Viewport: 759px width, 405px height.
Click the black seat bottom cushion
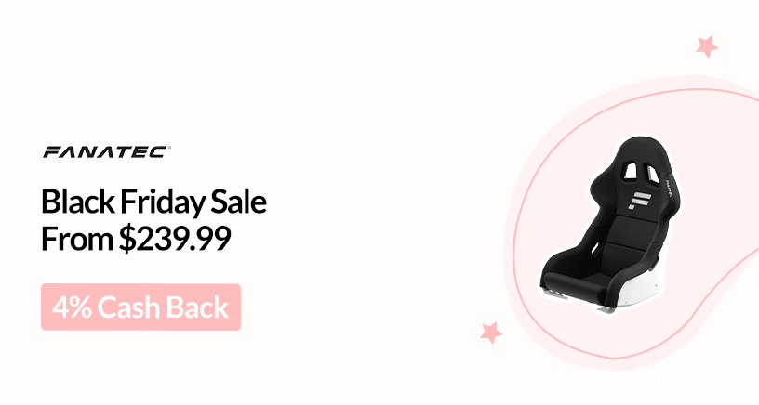coord(576,282)
